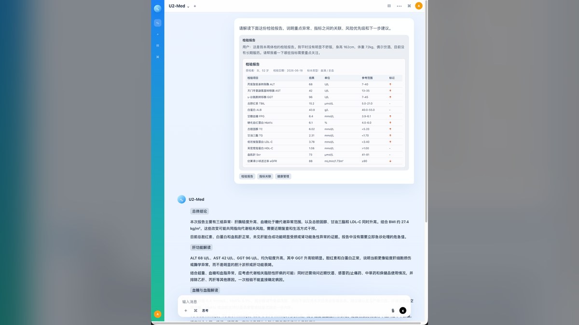Click the 丙氨酸氨基转移酶 ALT row
This screenshot has width=579, height=325.
tap(324, 84)
